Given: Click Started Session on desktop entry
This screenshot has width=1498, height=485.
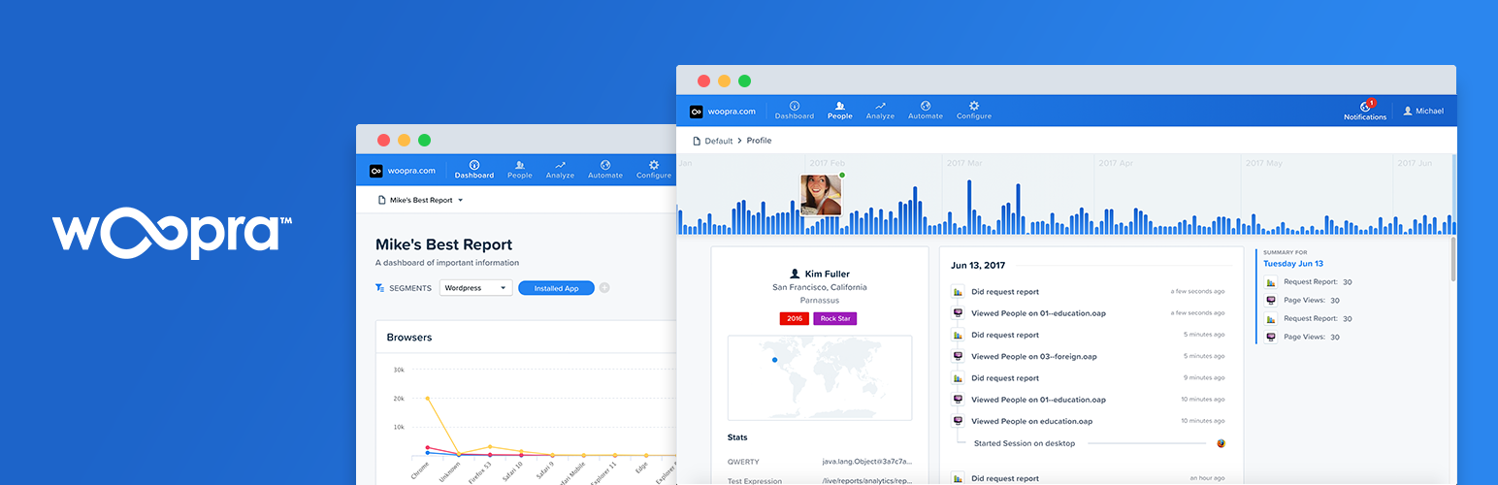Looking at the screenshot, I should tap(1025, 443).
